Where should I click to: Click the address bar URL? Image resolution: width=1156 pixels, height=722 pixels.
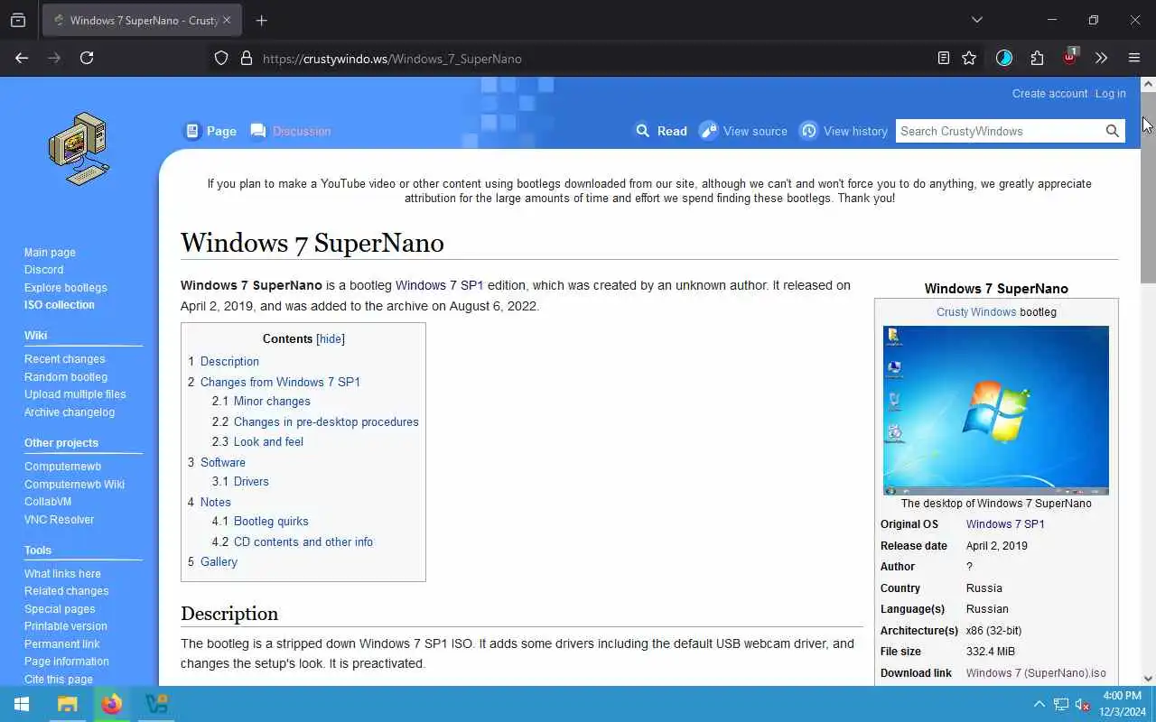392,59
